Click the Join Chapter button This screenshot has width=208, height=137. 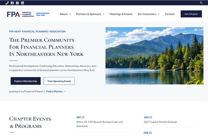click(191, 14)
